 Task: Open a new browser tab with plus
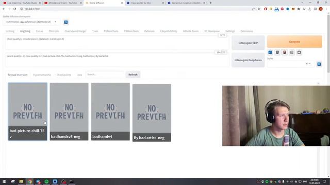coord(210,3)
